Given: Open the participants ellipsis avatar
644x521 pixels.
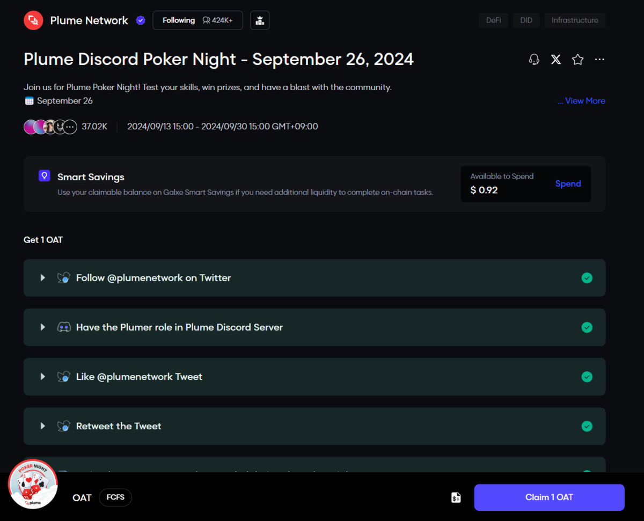Looking at the screenshot, I should 70,127.
